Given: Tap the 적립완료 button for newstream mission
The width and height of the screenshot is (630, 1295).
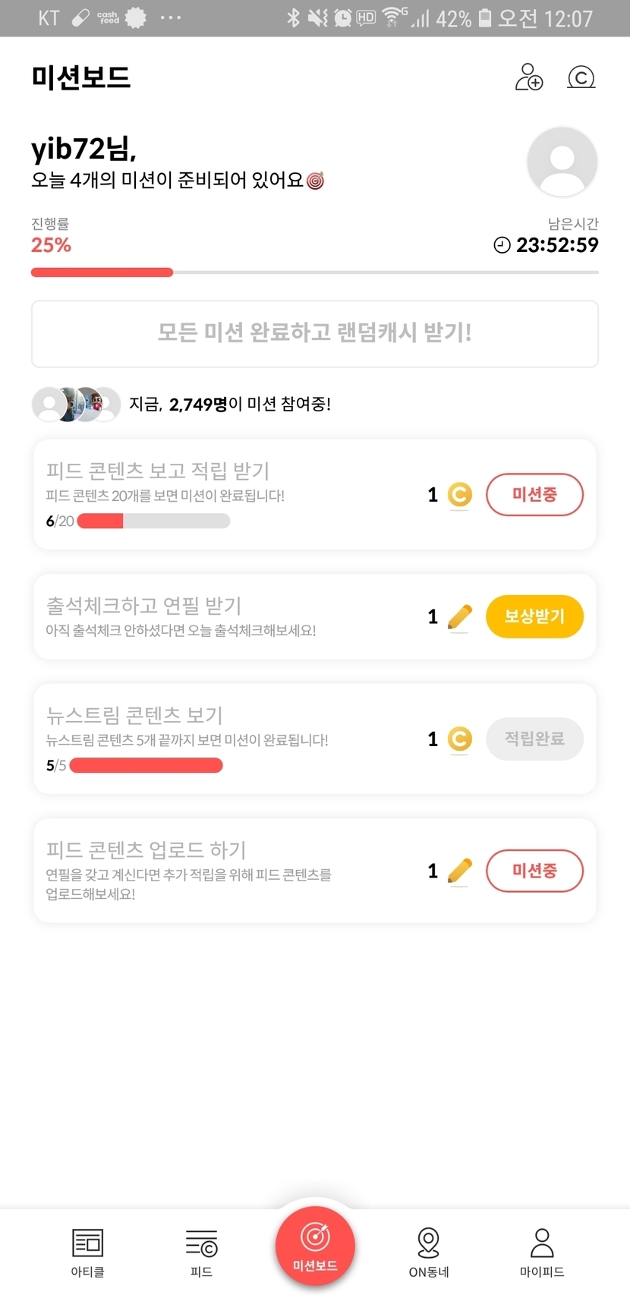Looking at the screenshot, I should tap(534, 739).
